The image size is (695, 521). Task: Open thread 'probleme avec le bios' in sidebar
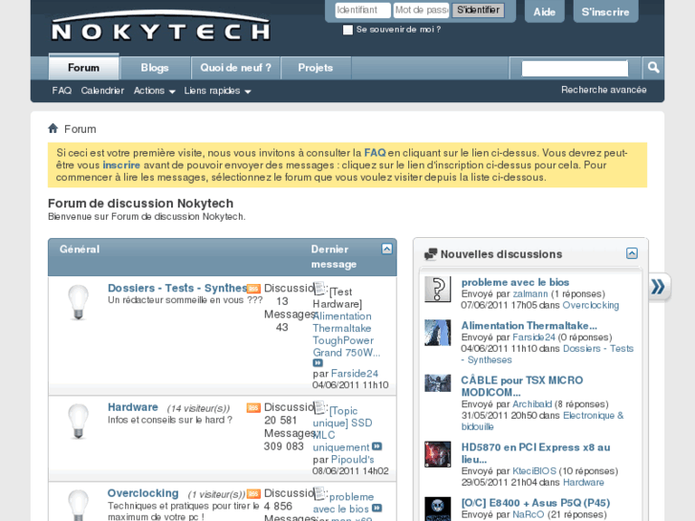point(515,282)
